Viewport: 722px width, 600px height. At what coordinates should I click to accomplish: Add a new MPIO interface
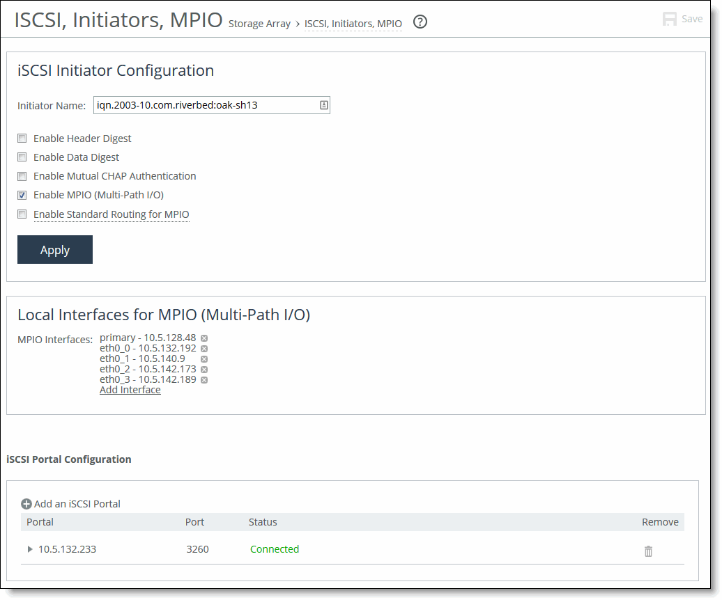click(130, 389)
